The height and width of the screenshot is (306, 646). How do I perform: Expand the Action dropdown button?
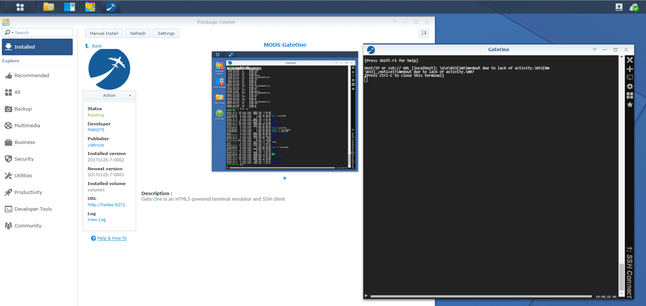(109, 95)
